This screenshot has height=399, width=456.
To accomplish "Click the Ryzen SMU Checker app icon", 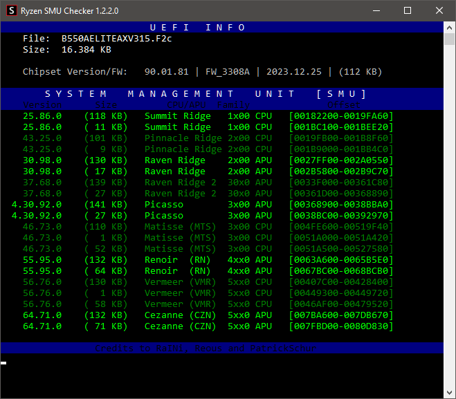I will tap(11, 11).
